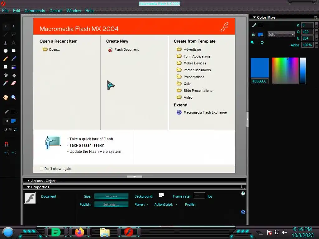Open the Commands menu
This screenshot has height=239, width=319.
(x=35, y=11)
